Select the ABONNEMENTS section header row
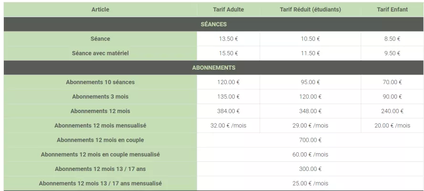 point(213,68)
